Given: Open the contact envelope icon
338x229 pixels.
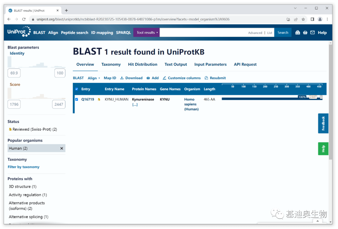Looking at the screenshot, I should [x=312, y=32].
